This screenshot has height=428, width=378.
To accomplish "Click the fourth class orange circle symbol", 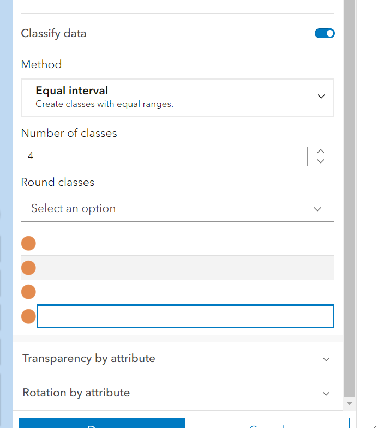I will click(28, 316).
